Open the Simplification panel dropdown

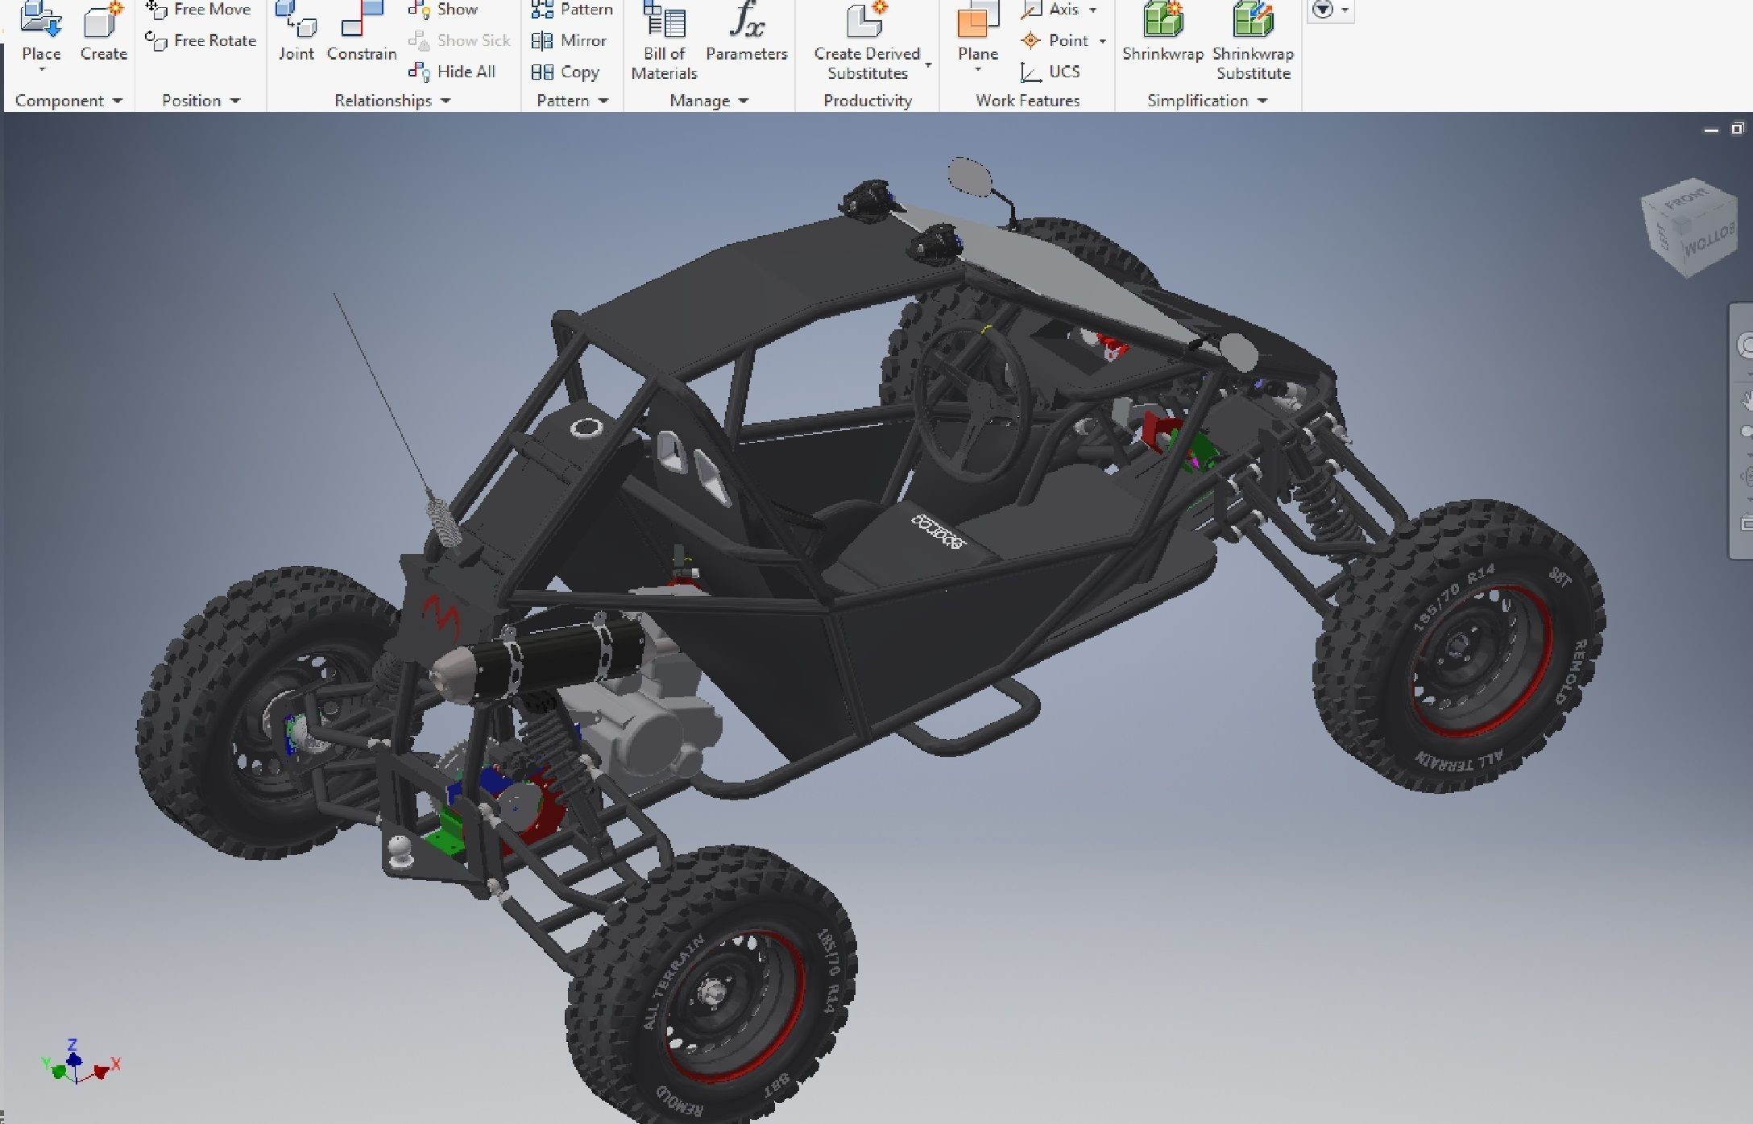pos(1262,101)
